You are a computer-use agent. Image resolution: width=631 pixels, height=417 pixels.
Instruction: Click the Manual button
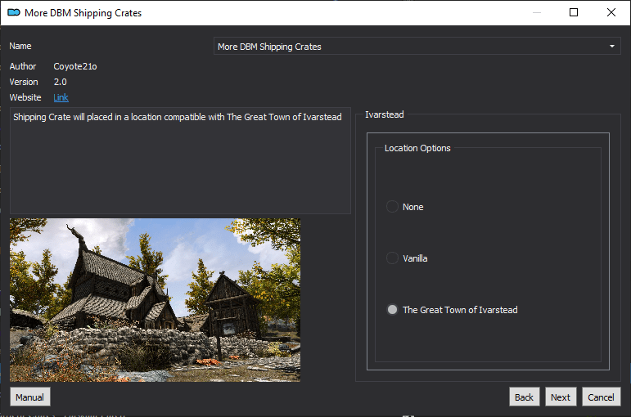click(29, 397)
